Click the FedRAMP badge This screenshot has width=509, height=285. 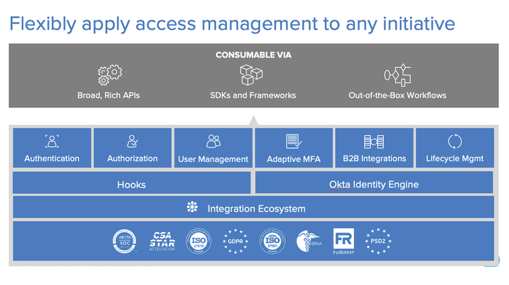tap(343, 241)
